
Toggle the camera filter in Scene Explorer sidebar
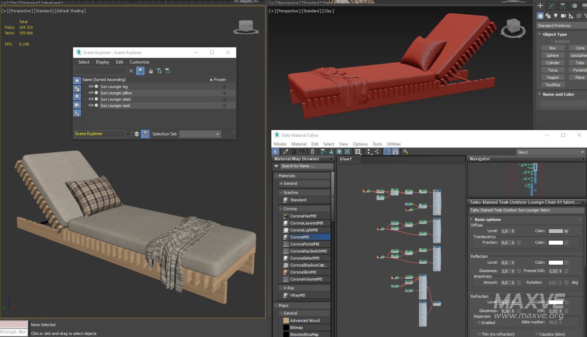(77, 105)
